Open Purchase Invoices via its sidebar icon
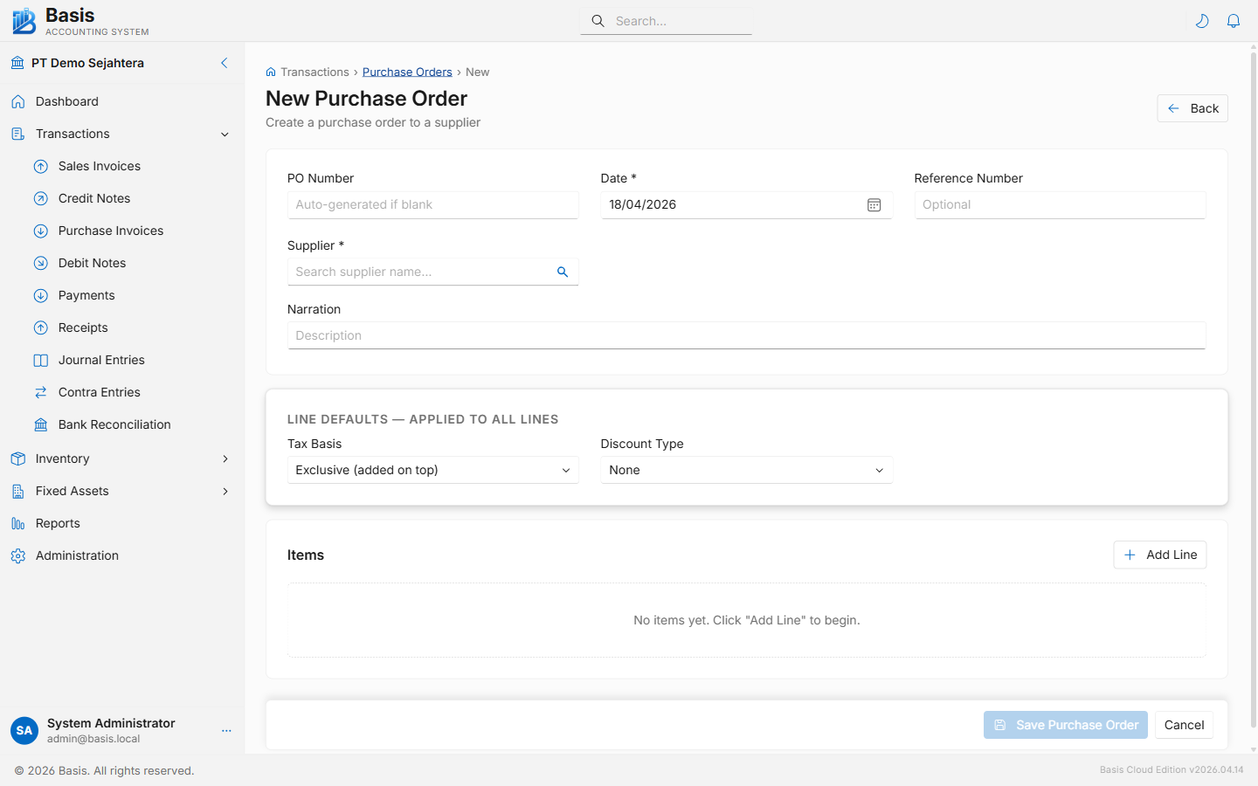 tap(40, 231)
